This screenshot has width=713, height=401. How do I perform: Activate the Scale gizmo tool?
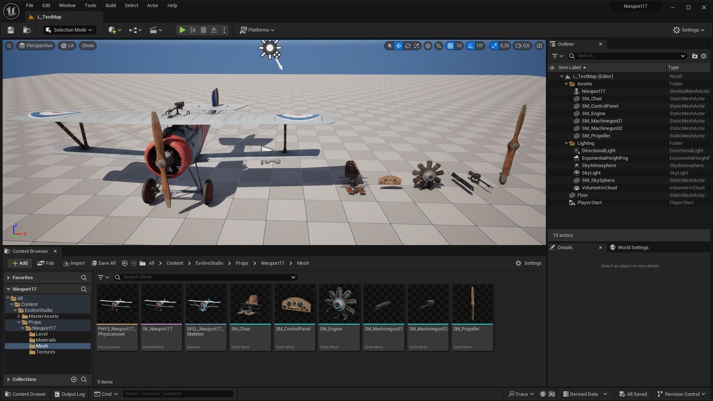417,46
